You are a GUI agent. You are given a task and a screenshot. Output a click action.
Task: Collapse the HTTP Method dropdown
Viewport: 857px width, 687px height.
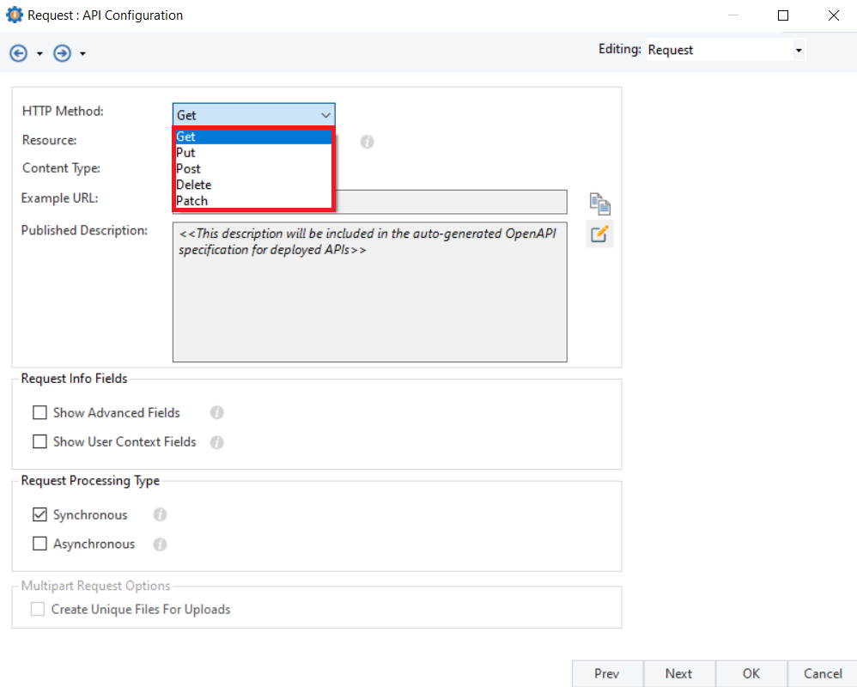click(325, 115)
